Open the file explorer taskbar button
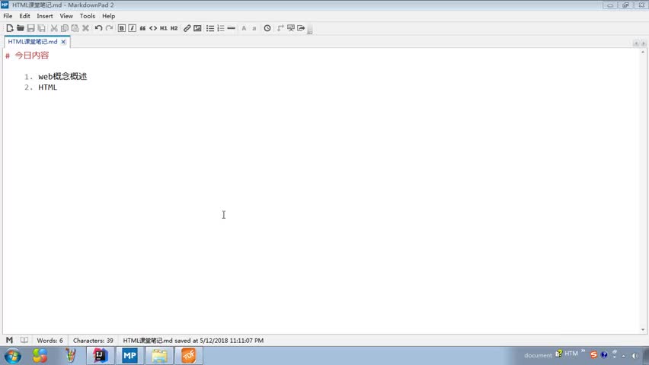This screenshot has height=365, width=649. click(x=159, y=355)
